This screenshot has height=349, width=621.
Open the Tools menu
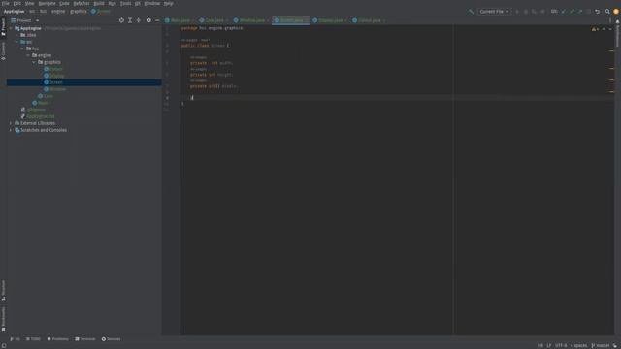(125, 3)
